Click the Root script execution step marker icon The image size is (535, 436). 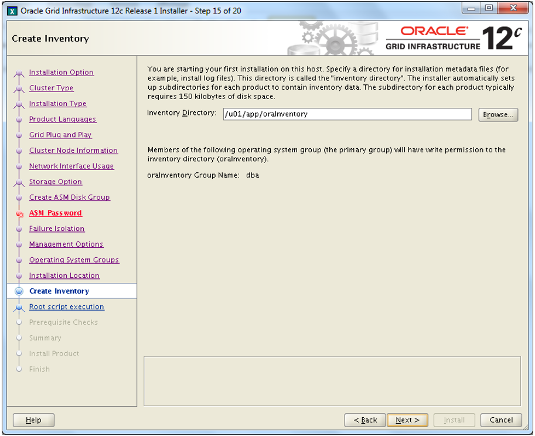point(19,308)
